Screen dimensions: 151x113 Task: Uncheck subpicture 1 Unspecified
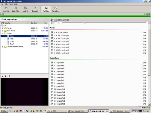click(x=52, y=62)
